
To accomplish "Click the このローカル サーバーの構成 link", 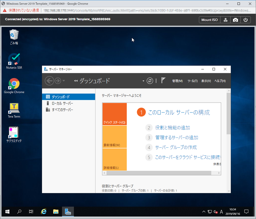I will (x=179, y=112).
